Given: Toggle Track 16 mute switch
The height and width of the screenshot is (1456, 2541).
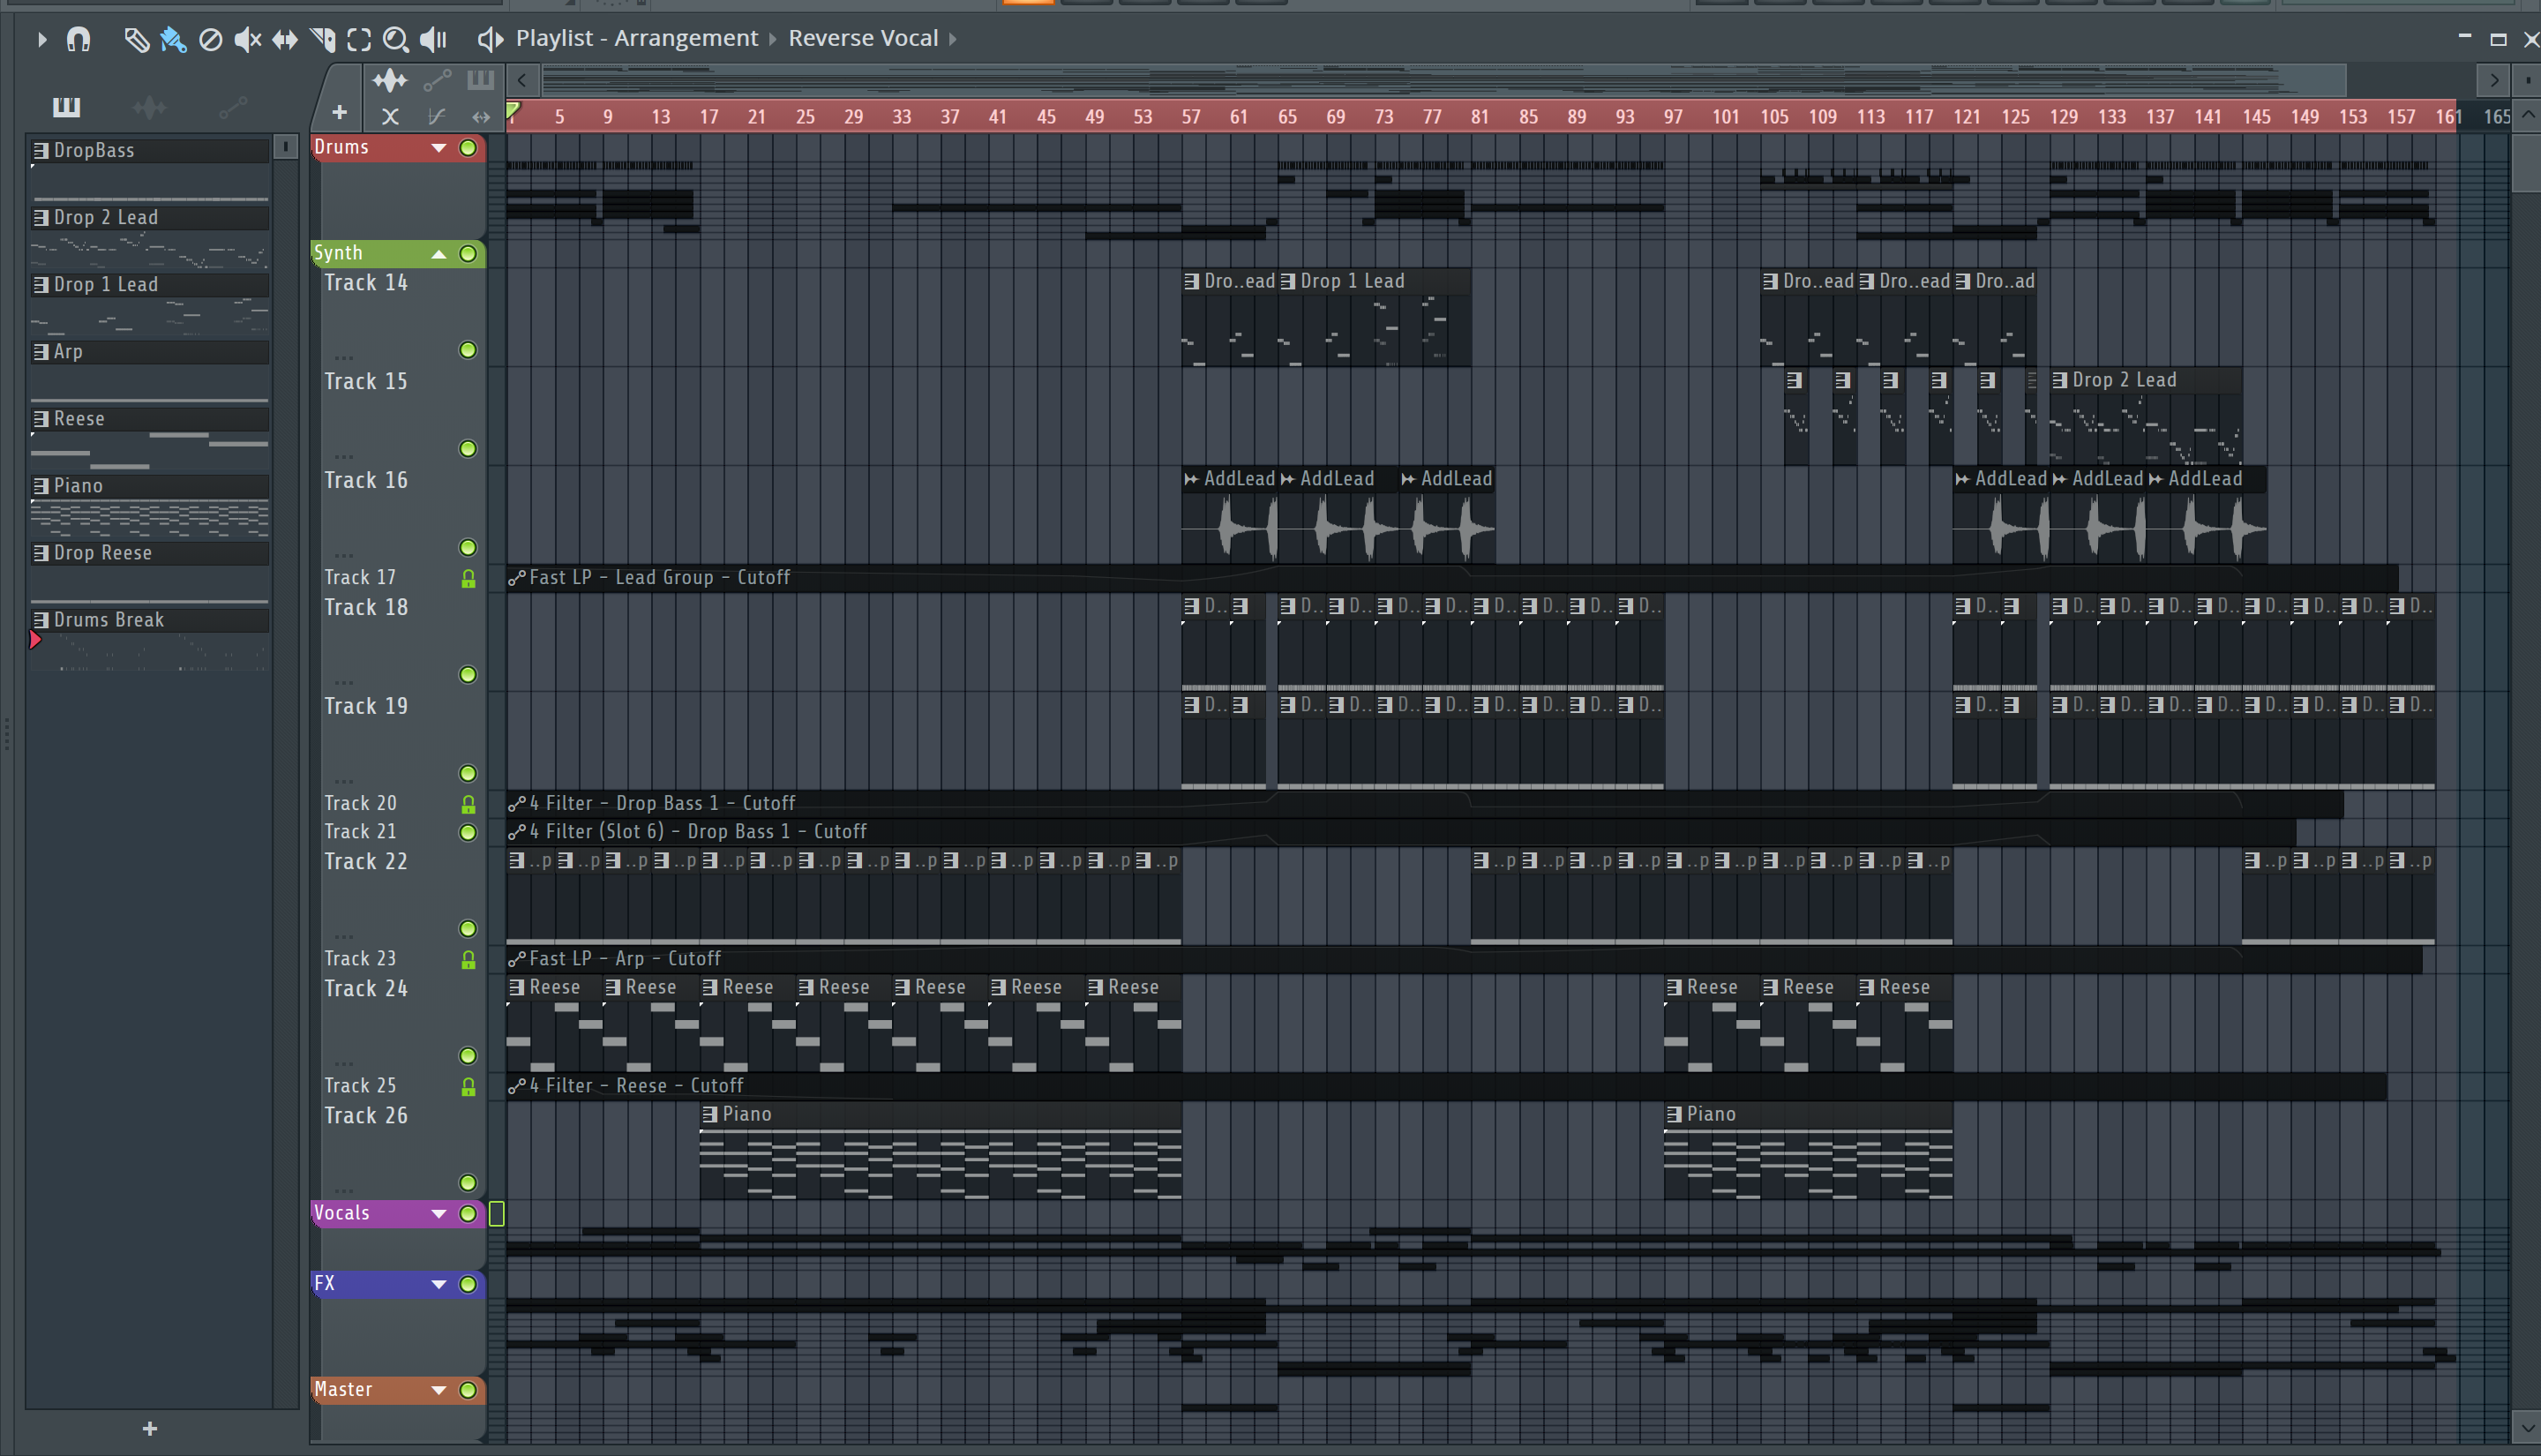Looking at the screenshot, I should click(x=468, y=548).
